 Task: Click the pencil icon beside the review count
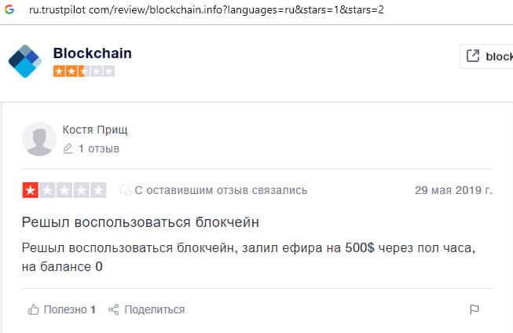(68, 148)
